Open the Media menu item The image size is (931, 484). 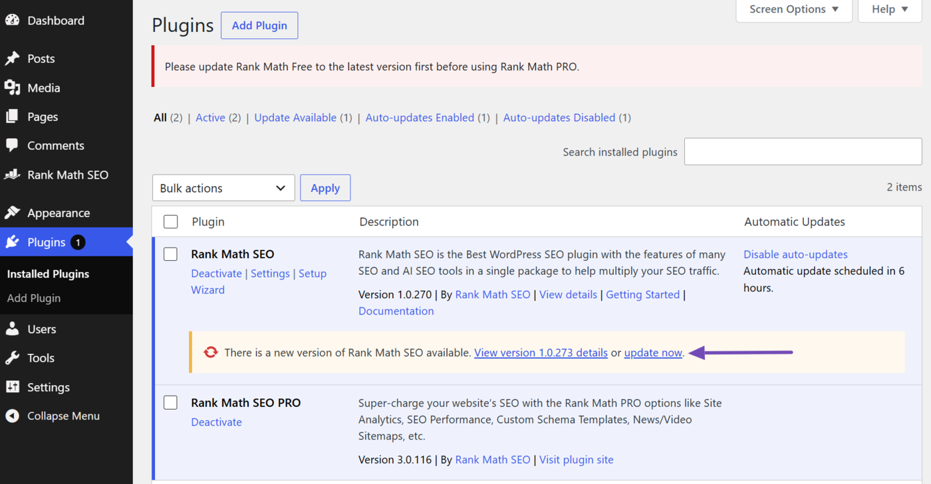(44, 88)
